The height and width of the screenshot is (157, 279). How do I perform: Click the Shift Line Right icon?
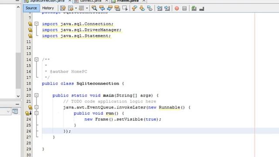(167, 8)
